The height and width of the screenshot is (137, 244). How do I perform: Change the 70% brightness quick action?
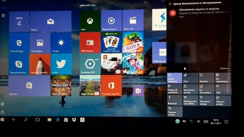coord(223,89)
